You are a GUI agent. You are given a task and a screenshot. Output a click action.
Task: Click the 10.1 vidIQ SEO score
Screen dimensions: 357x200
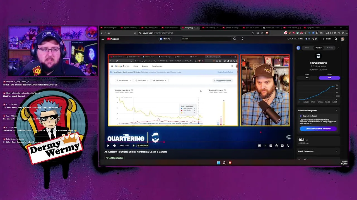[301, 140]
